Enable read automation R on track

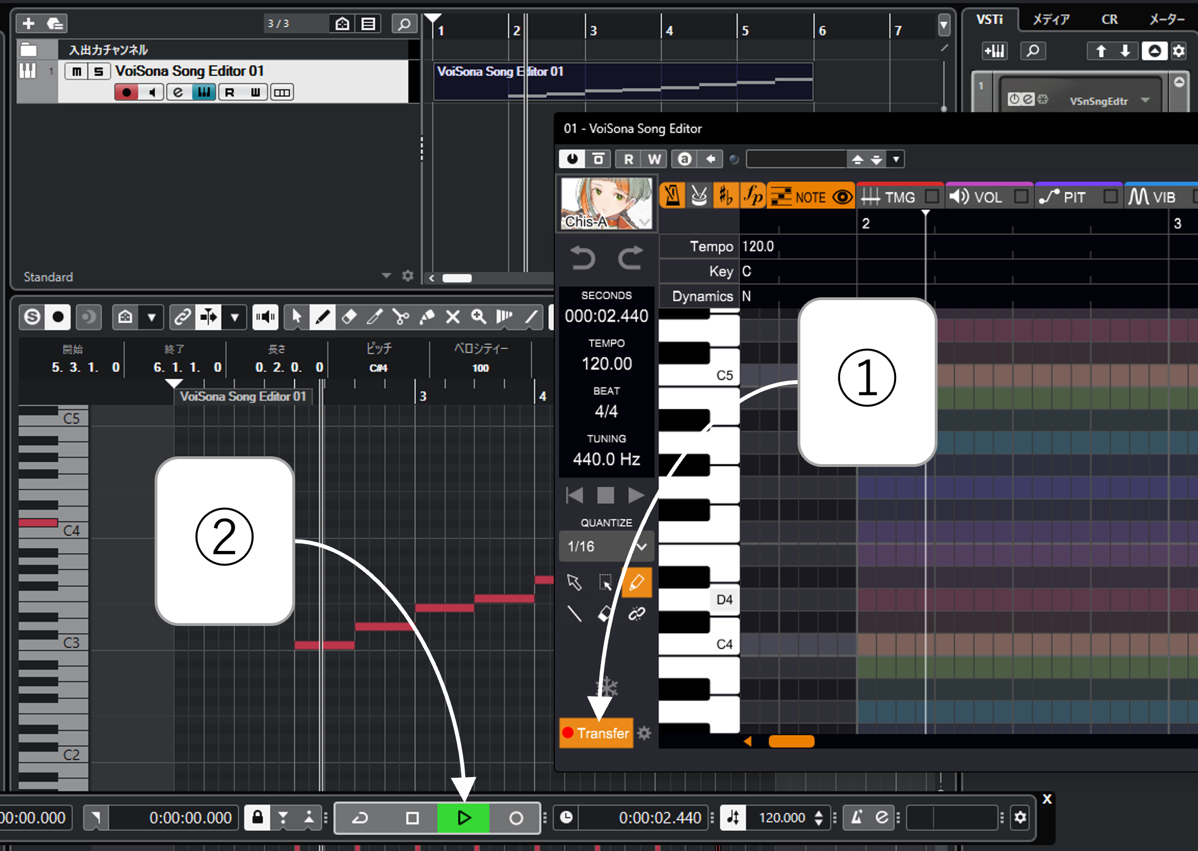click(230, 92)
